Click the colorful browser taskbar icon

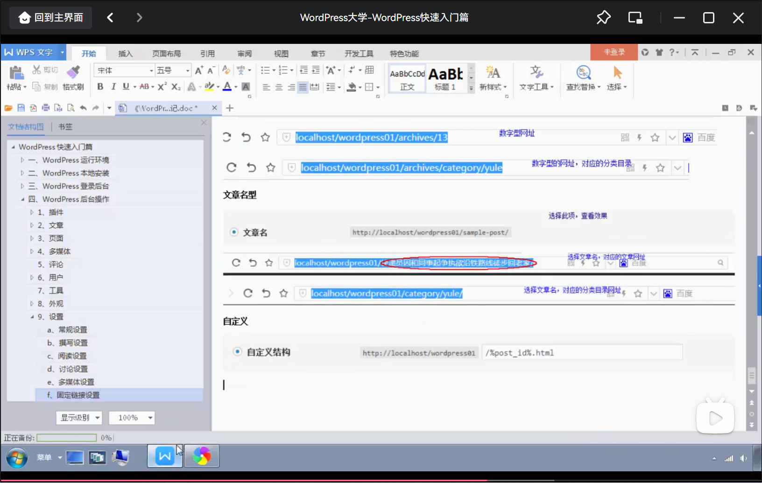coord(202,456)
